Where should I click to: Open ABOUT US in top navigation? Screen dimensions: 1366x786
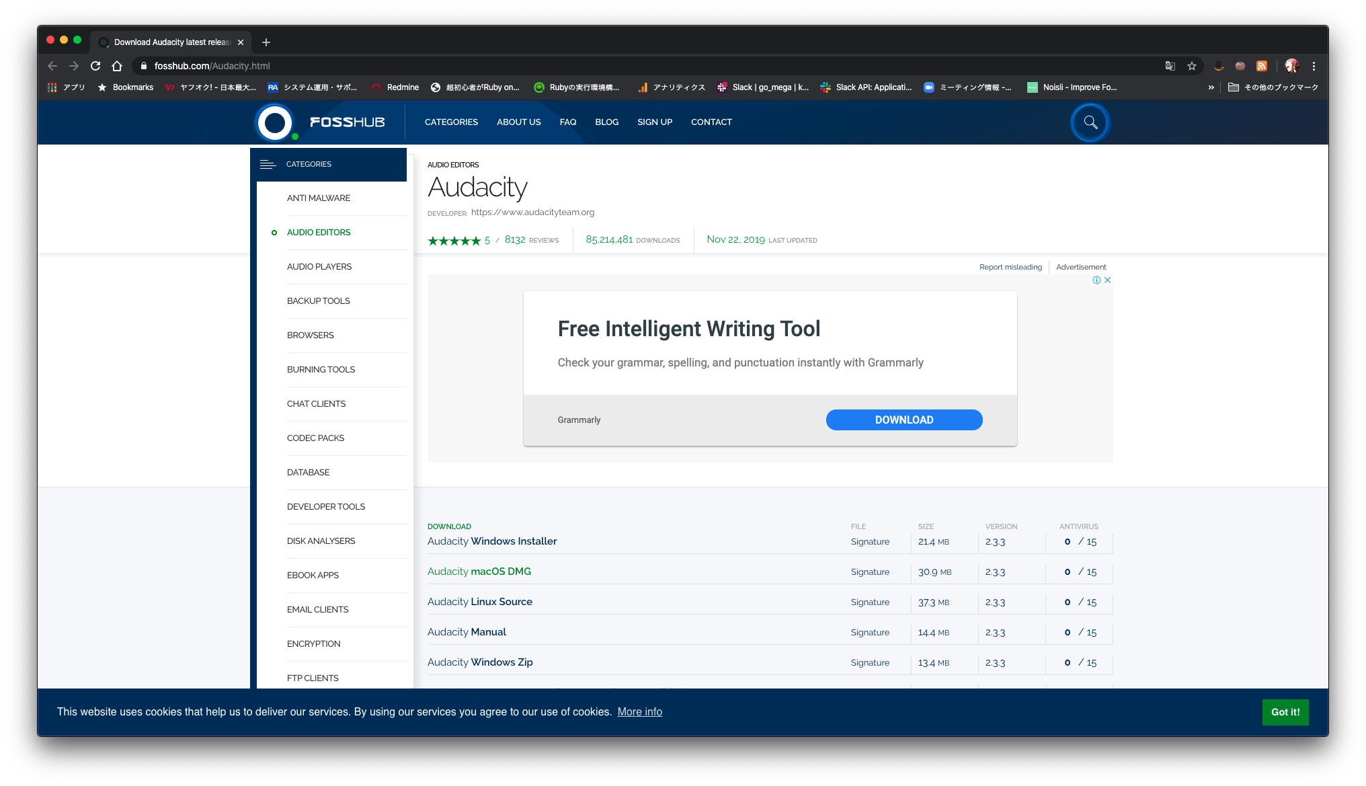click(518, 122)
